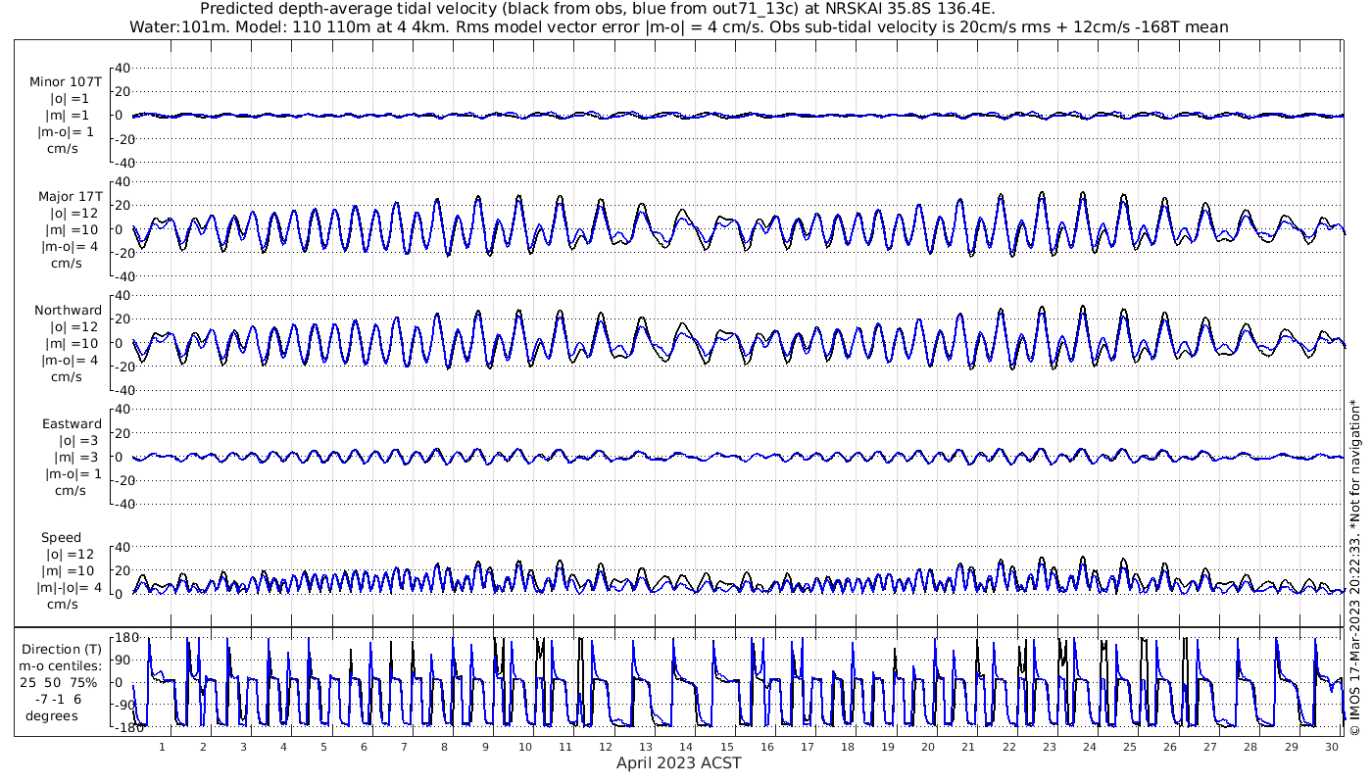
Task: Click the 'Water:101m' subtitle line
Action: click(678, 27)
